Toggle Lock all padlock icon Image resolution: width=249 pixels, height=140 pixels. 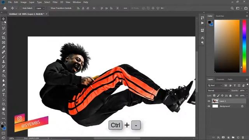pyautogui.click(x=230, y=96)
